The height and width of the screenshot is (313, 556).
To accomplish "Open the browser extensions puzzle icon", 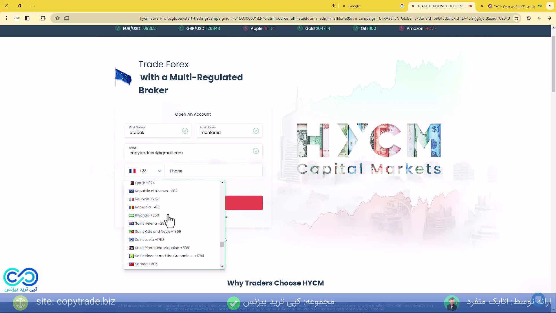I will point(43,18).
